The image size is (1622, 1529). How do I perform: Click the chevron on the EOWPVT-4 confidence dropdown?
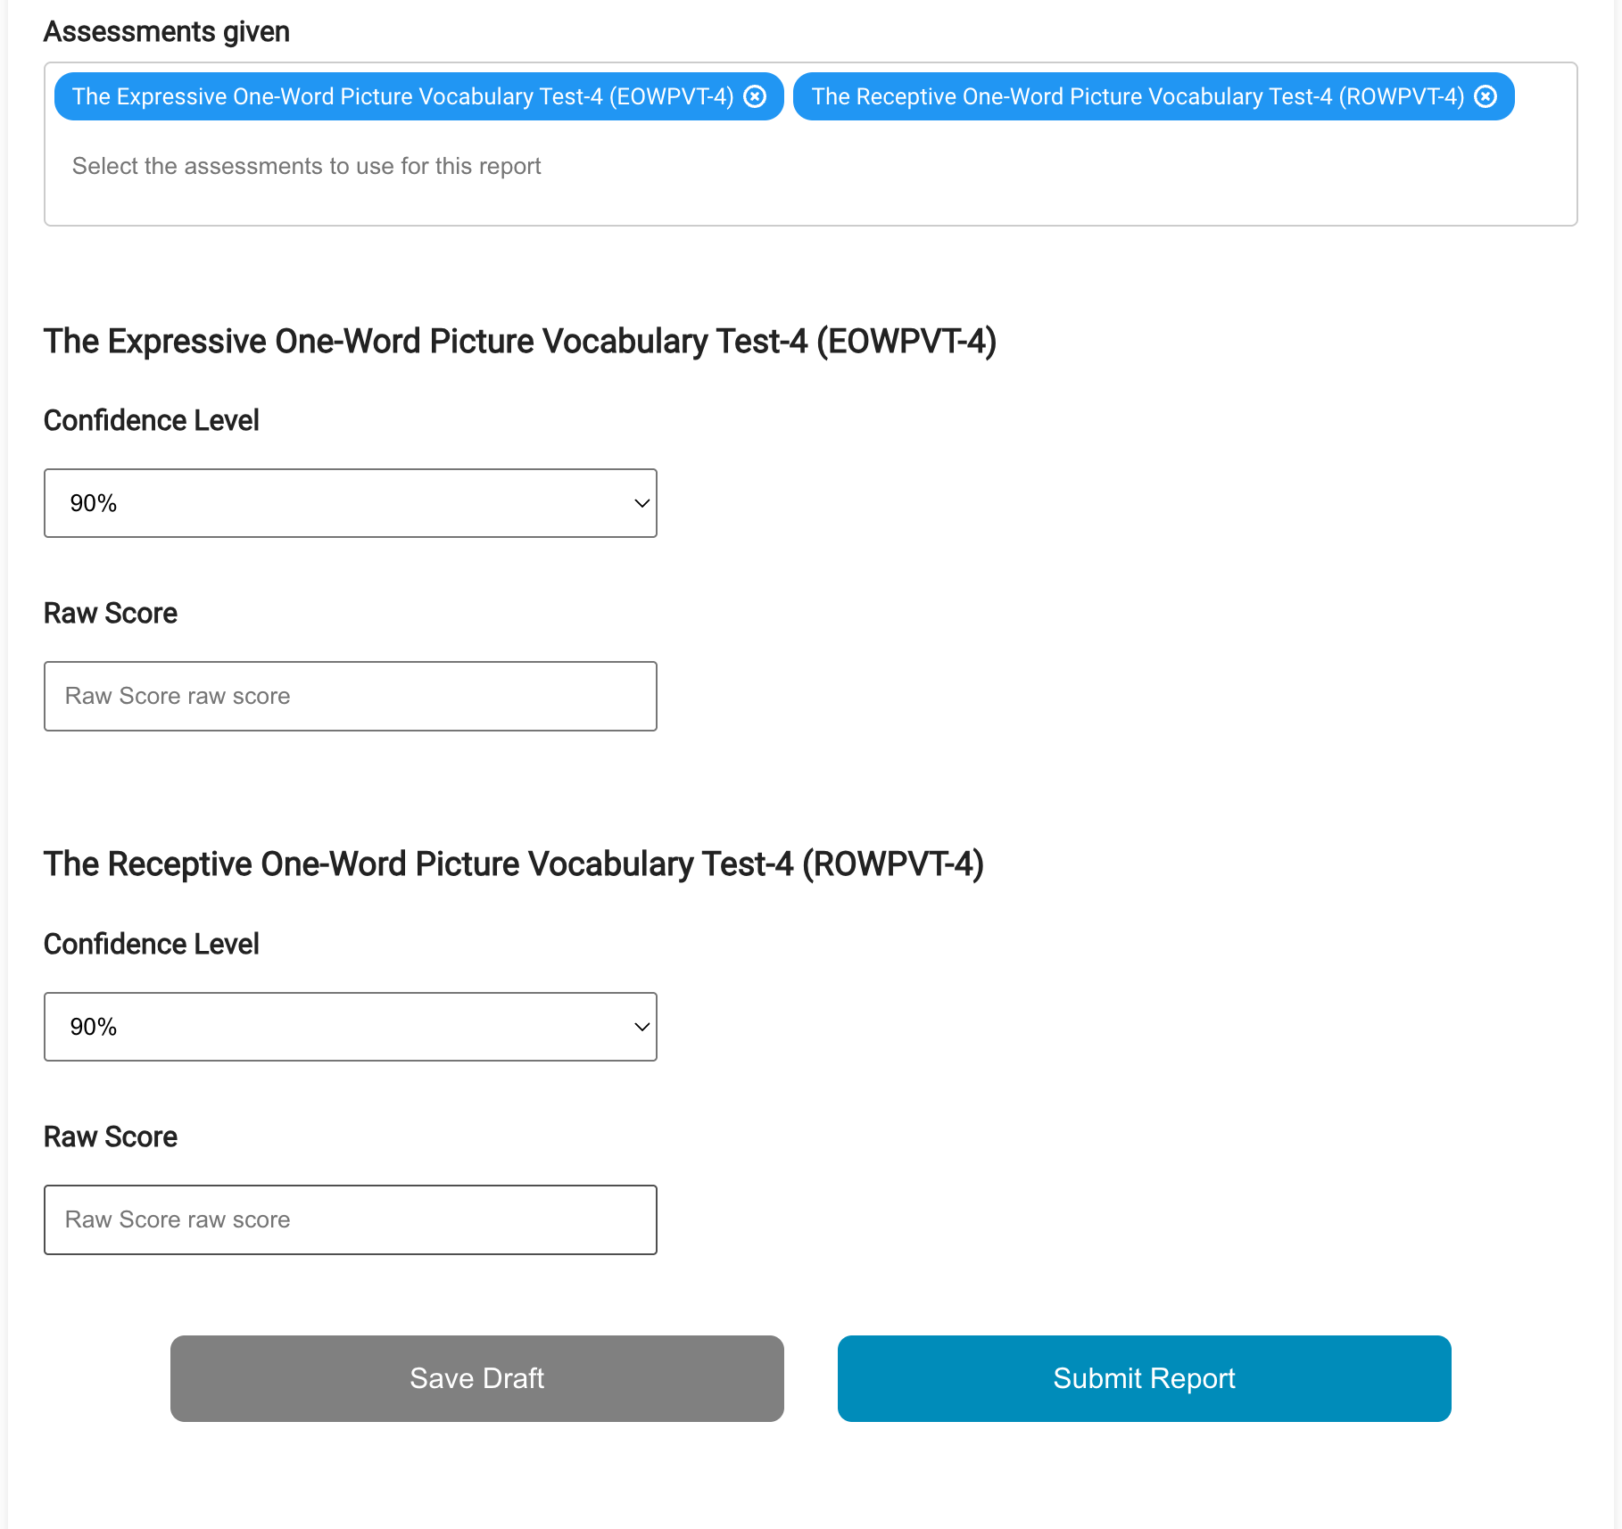[641, 502]
